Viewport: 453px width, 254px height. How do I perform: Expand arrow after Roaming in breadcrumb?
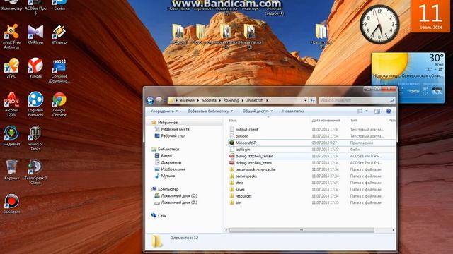click(x=242, y=100)
